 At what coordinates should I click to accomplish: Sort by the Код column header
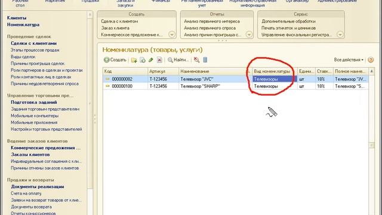click(x=125, y=71)
